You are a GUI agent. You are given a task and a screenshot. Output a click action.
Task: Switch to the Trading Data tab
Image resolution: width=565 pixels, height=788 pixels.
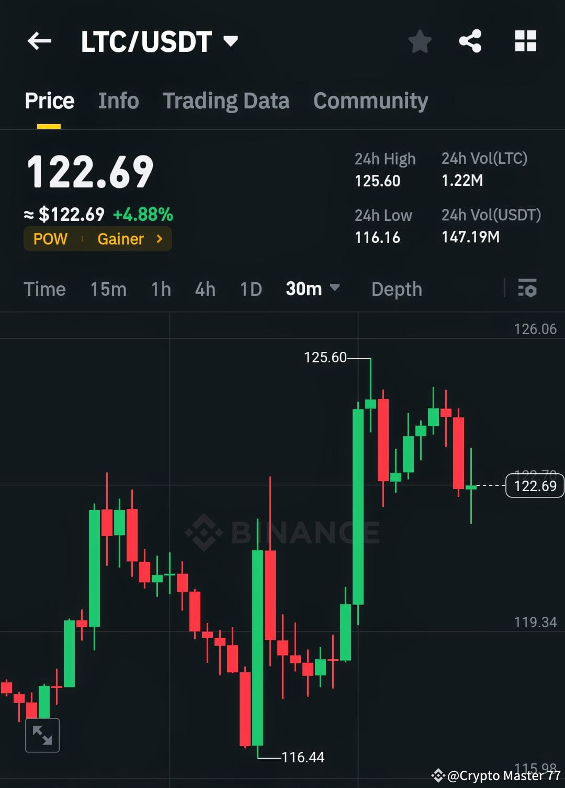tap(226, 101)
